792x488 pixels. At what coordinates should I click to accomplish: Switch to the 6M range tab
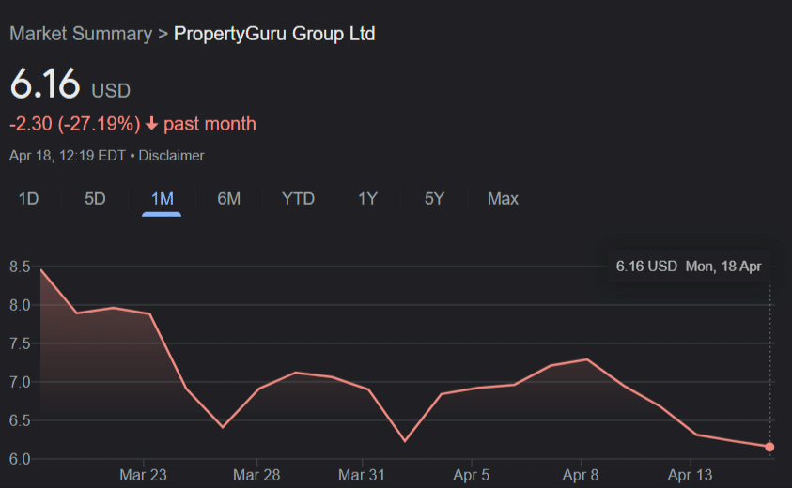tap(229, 199)
